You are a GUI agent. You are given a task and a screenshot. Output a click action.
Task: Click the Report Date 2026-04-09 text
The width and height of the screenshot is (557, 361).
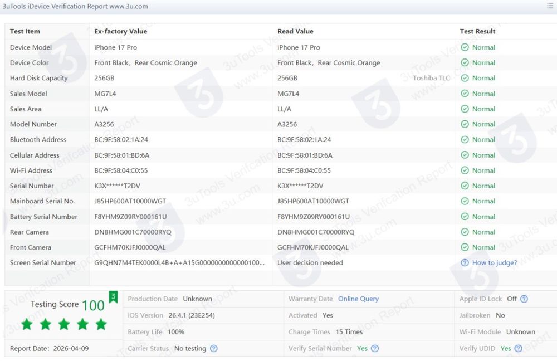point(50,348)
